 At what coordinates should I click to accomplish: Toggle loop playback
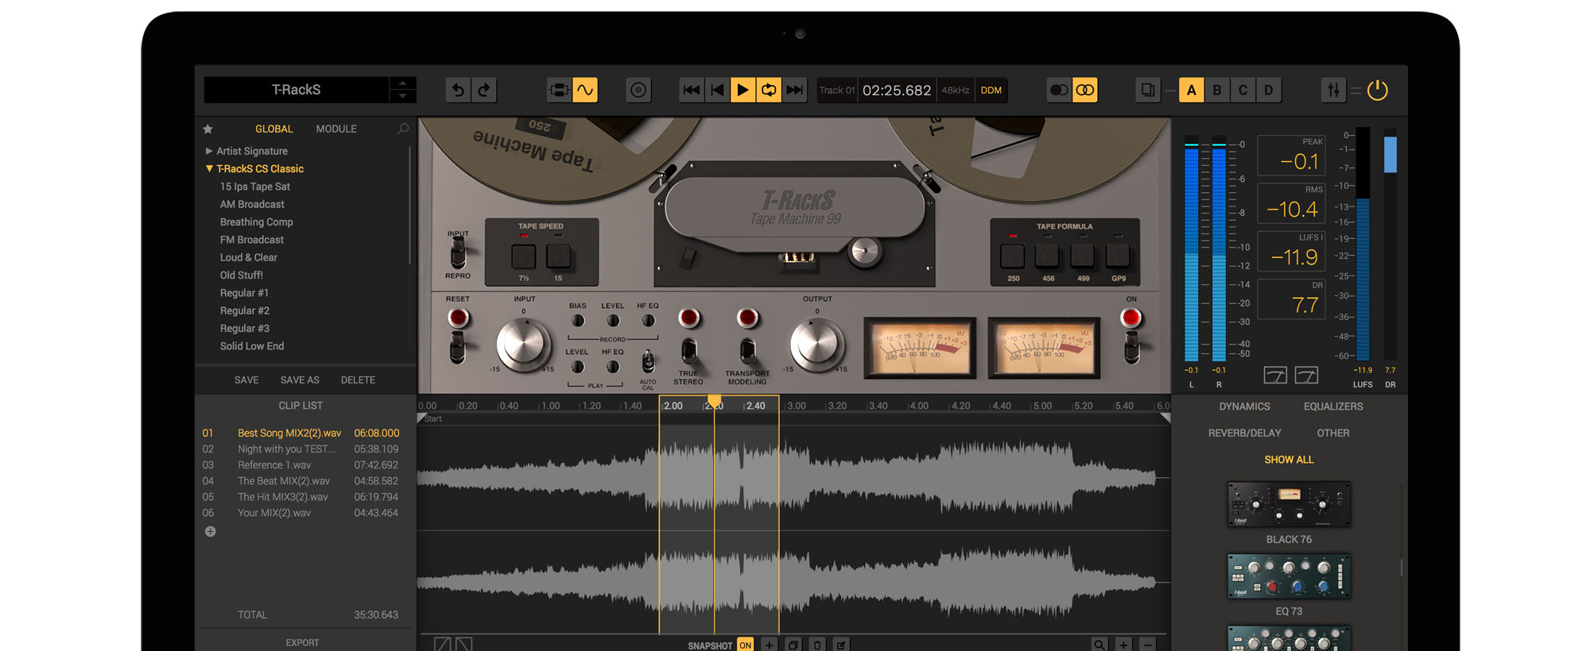click(769, 91)
